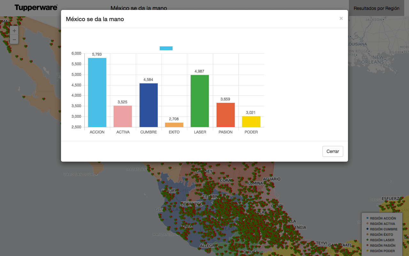Click the Tupperware logo
Viewport: 409px width, 256px height.
[x=36, y=8]
